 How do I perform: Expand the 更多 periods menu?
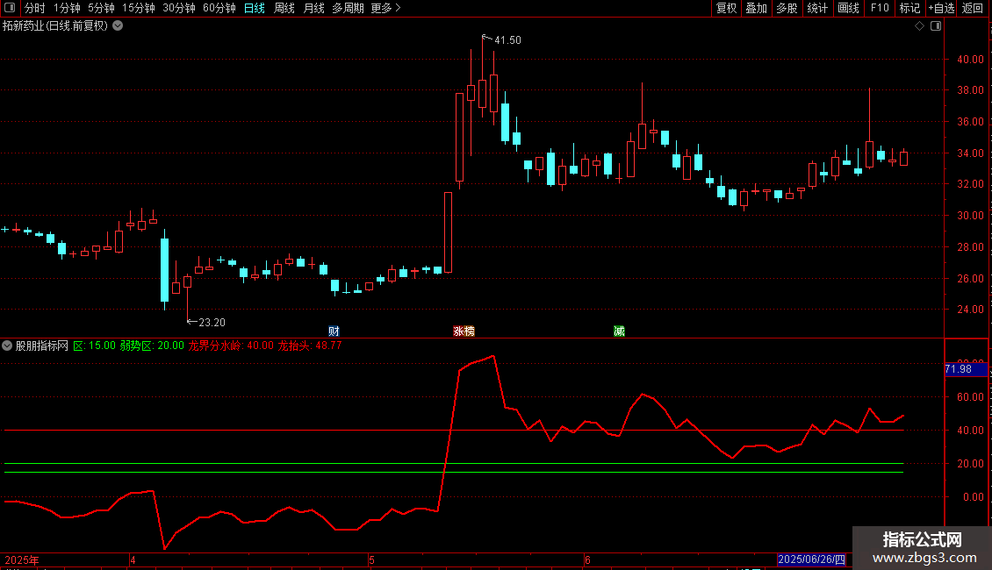[385, 8]
